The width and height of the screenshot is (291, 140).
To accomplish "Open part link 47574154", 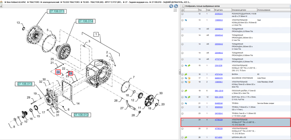I will tap(219, 74).
